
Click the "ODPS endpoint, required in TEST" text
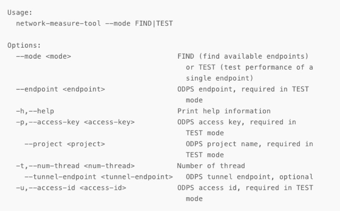[243, 89]
